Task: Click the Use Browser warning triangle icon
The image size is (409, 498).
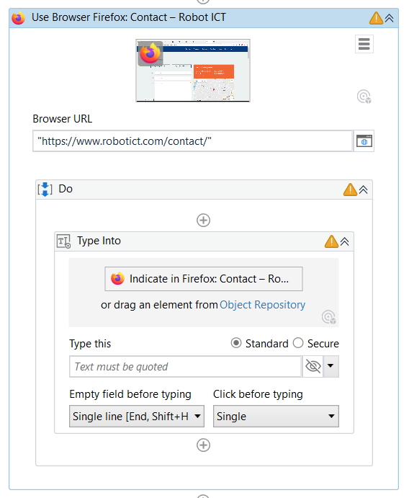Action: [376, 18]
